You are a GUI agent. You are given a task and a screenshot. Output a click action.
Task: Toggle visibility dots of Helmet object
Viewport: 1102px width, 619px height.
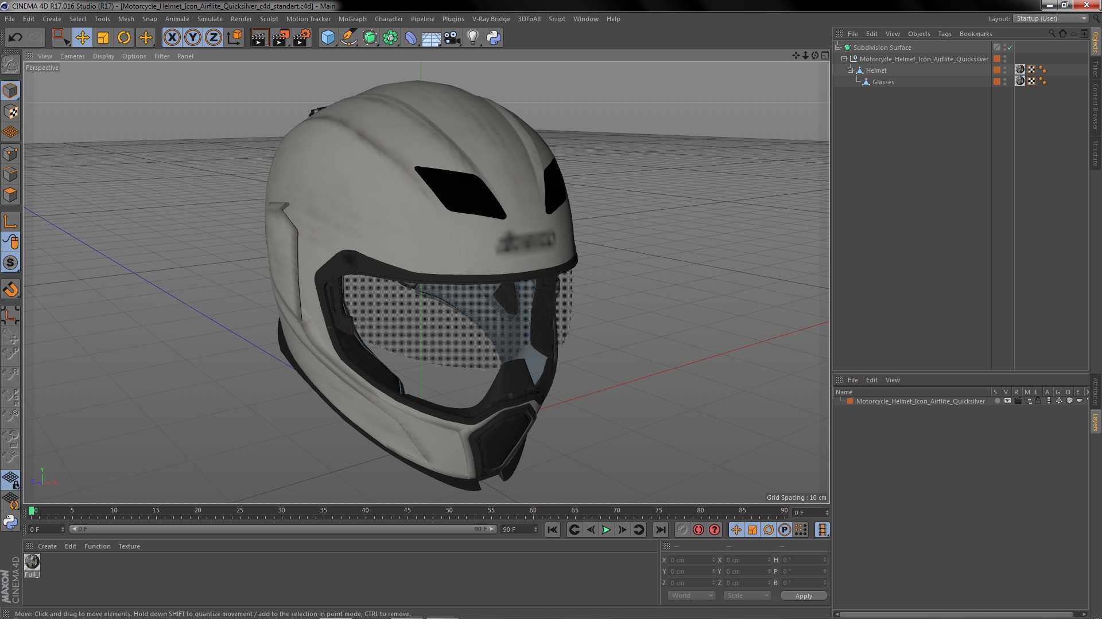tap(1004, 70)
